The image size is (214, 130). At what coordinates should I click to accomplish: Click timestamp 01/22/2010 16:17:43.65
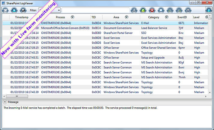[25, 77]
